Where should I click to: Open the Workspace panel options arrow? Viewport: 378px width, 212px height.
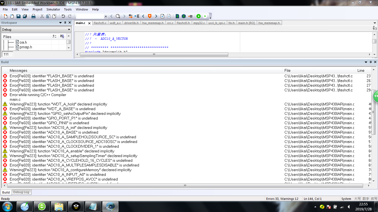(61, 23)
